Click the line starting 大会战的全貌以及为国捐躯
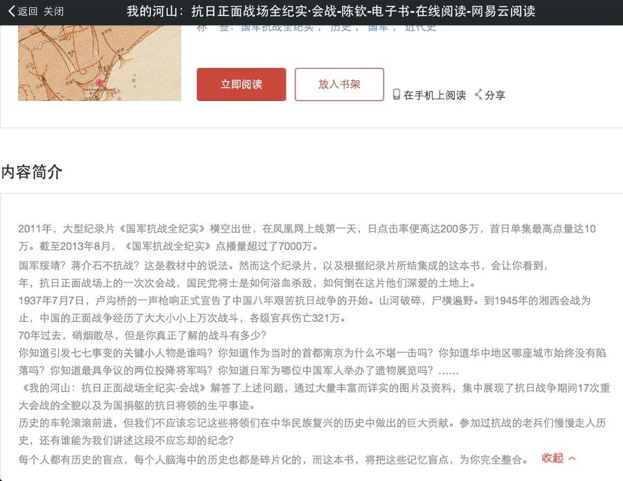The height and width of the screenshot is (481, 623). coord(137,405)
